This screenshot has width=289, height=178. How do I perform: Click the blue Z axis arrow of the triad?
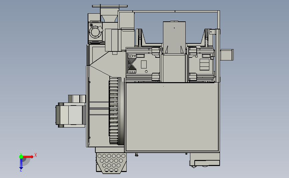[x=21, y=164]
